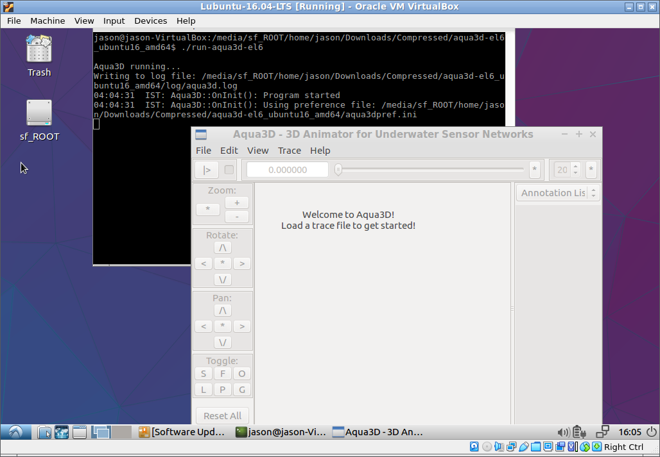Select the sf_ROOT drive desktop icon

click(x=39, y=120)
